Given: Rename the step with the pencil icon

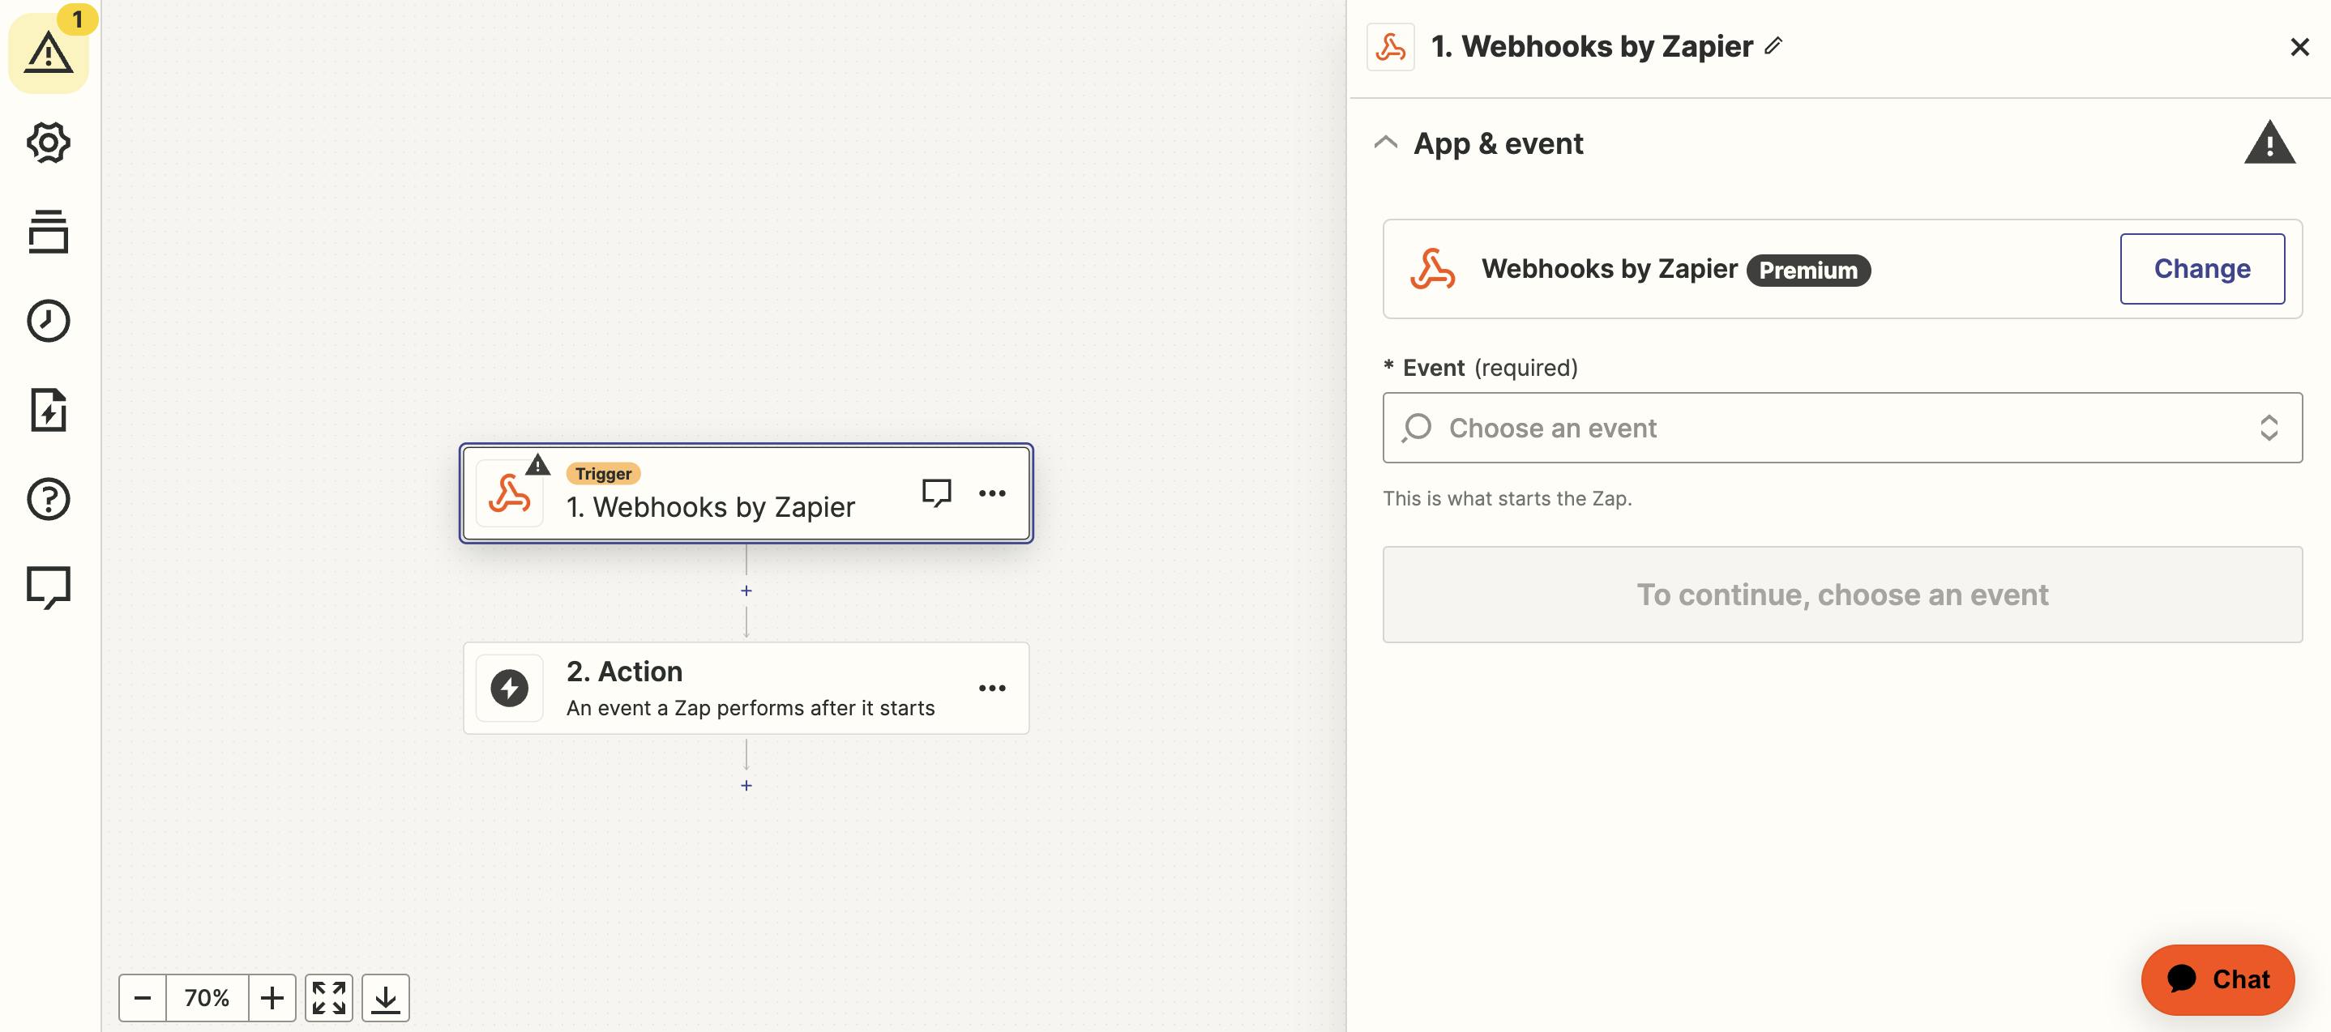Looking at the screenshot, I should click(1773, 45).
